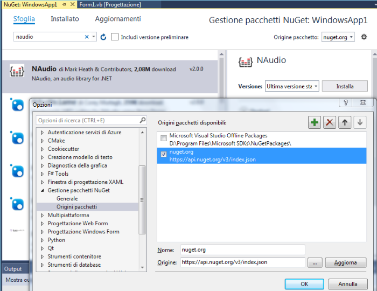This screenshot has width=377, height=291.
Task: Select Strumenti di database item
Action: point(74,265)
